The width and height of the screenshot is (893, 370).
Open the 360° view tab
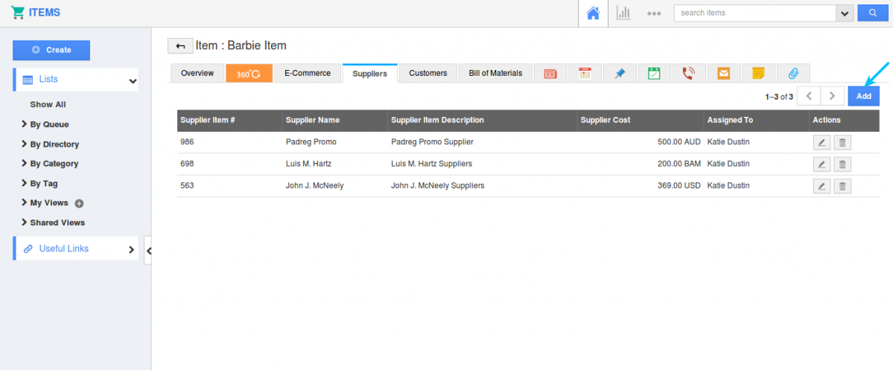tap(249, 74)
